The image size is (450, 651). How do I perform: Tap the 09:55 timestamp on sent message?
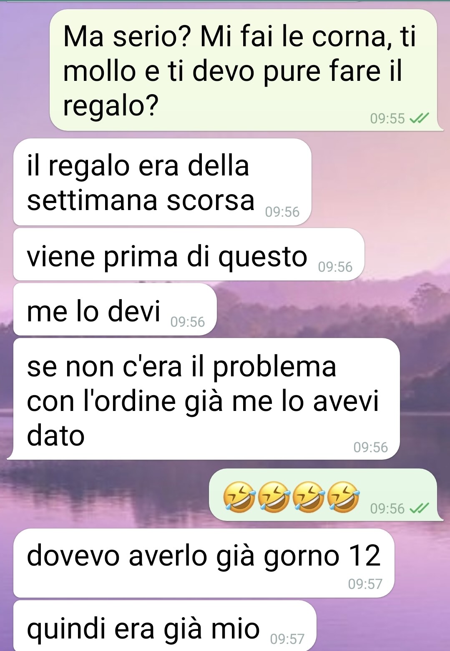(387, 119)
